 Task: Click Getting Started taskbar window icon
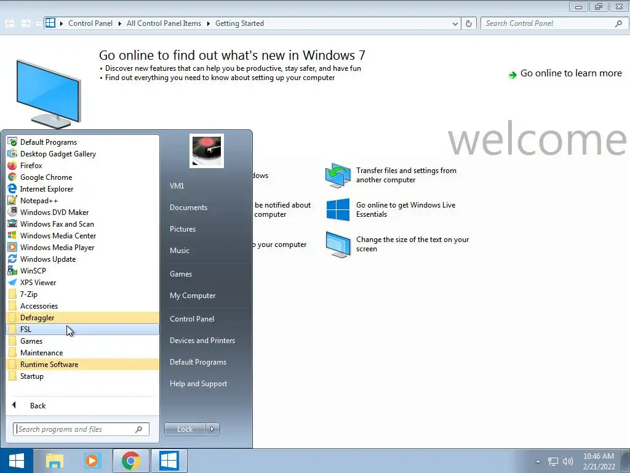169,461
